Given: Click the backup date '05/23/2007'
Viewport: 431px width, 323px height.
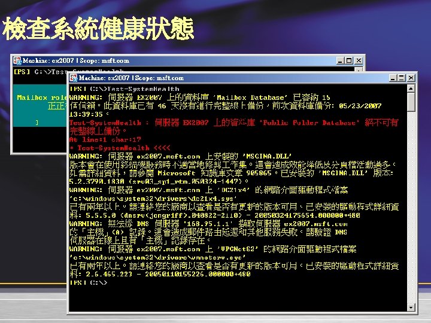Looking at the screenshot, I should click(x=360, y=106).
